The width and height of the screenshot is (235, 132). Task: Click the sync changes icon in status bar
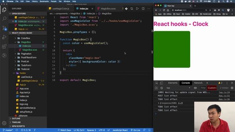[x=17, y=130]
